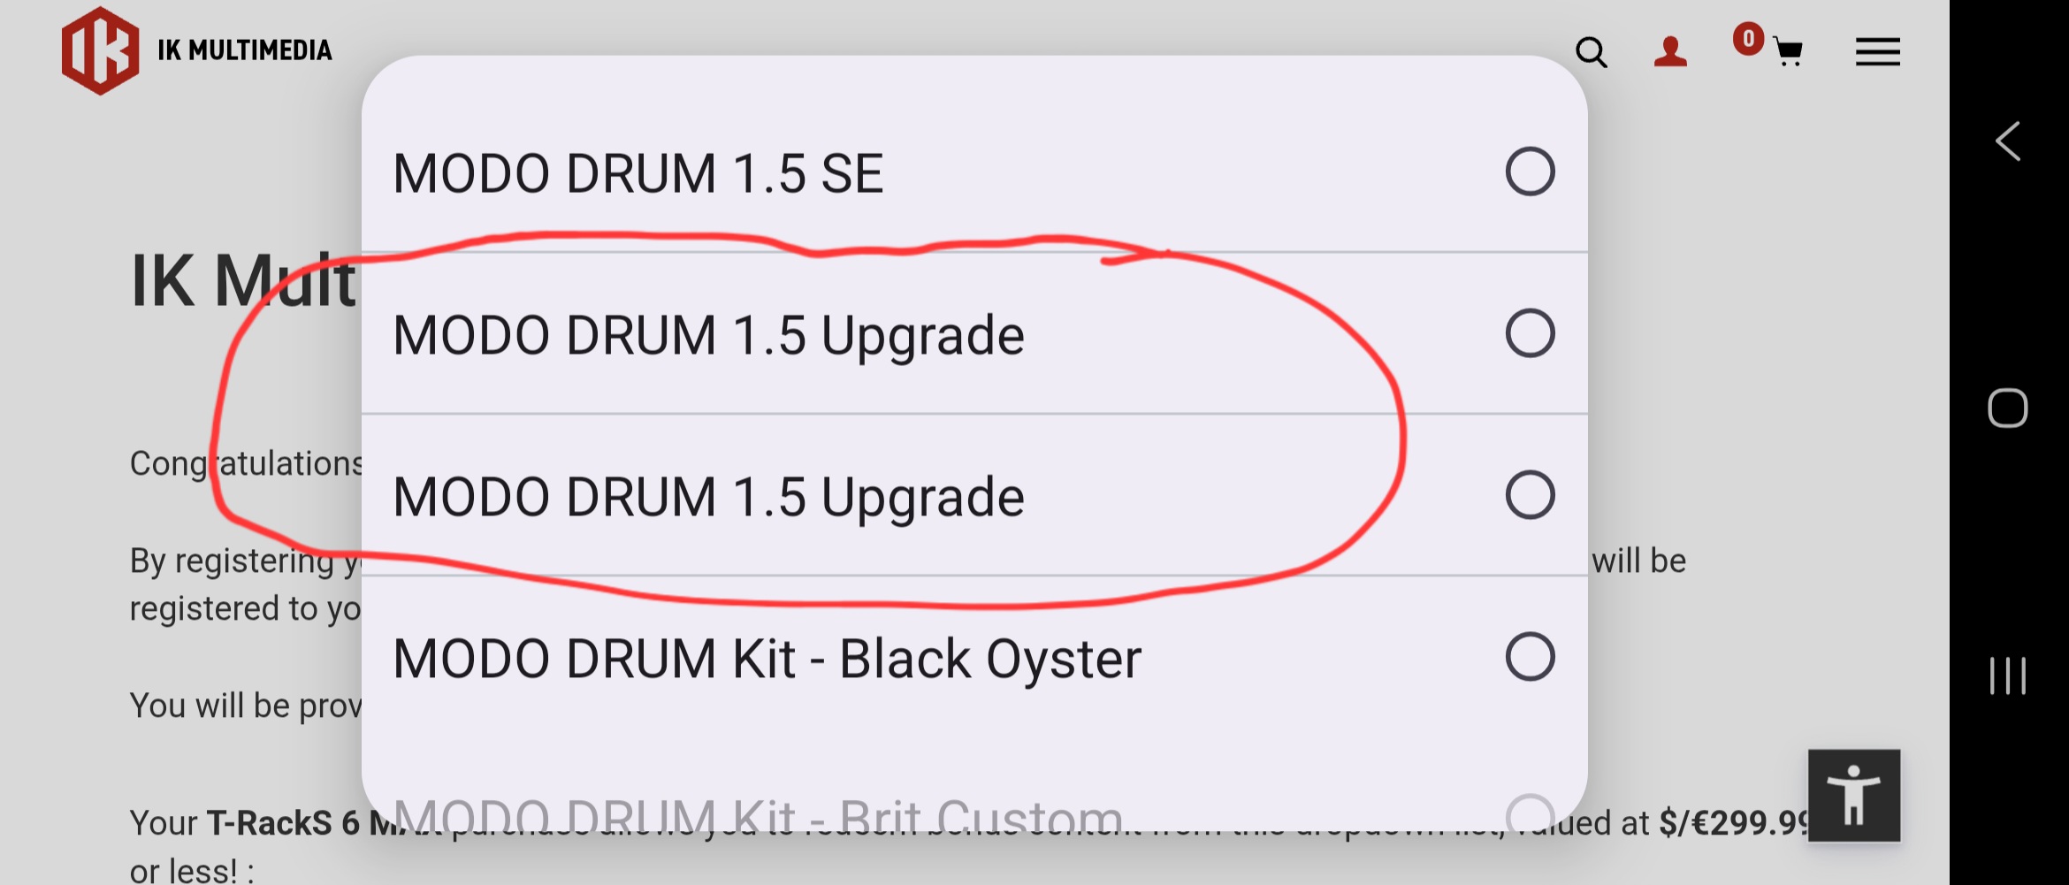Pick the MODO DRUM Kit - Brit Custom entry
Screen dimensions: 2069x885
757,815
